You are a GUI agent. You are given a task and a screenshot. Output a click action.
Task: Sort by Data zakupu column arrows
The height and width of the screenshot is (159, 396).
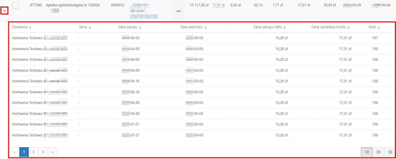click(140, 27)
